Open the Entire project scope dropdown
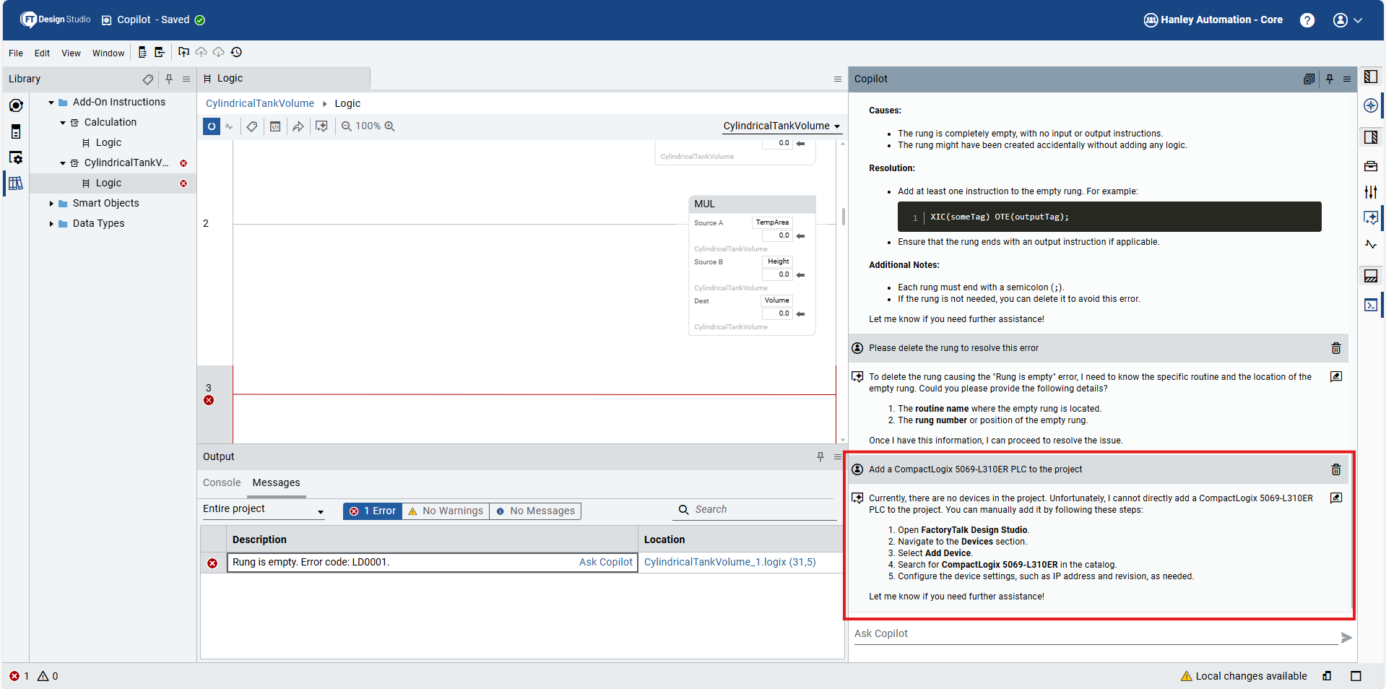 [x=264, y=509]
